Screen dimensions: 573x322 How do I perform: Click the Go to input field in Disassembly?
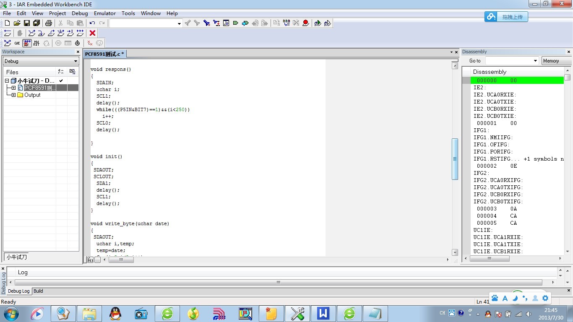[x=509, y=61]
